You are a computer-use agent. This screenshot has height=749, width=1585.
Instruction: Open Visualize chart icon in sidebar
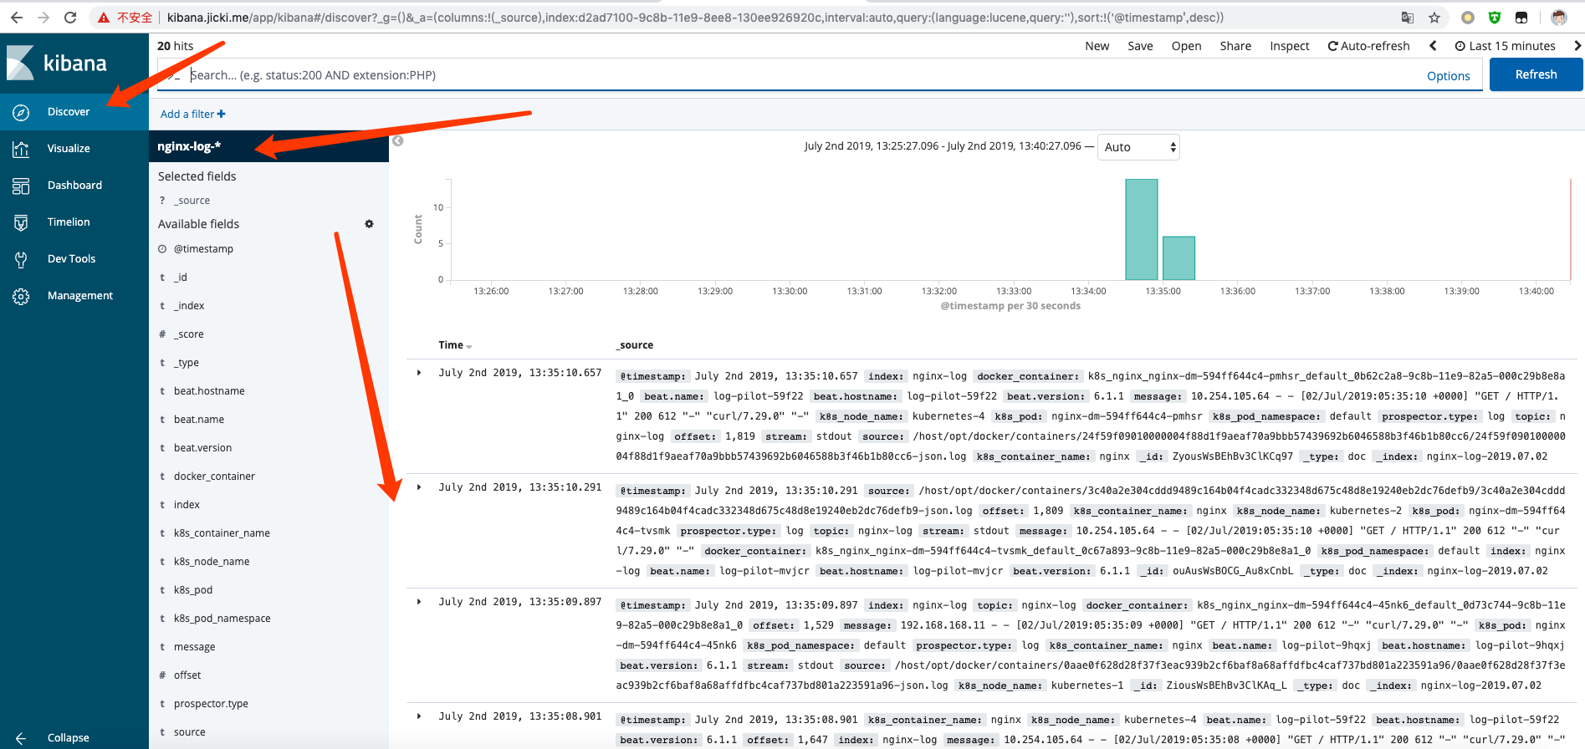[x=21, y=149]
